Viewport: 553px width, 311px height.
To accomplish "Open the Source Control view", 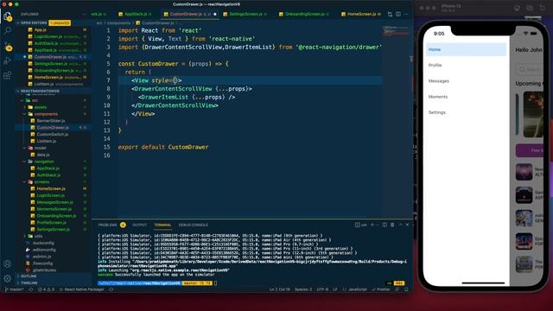I will (8, 46).
